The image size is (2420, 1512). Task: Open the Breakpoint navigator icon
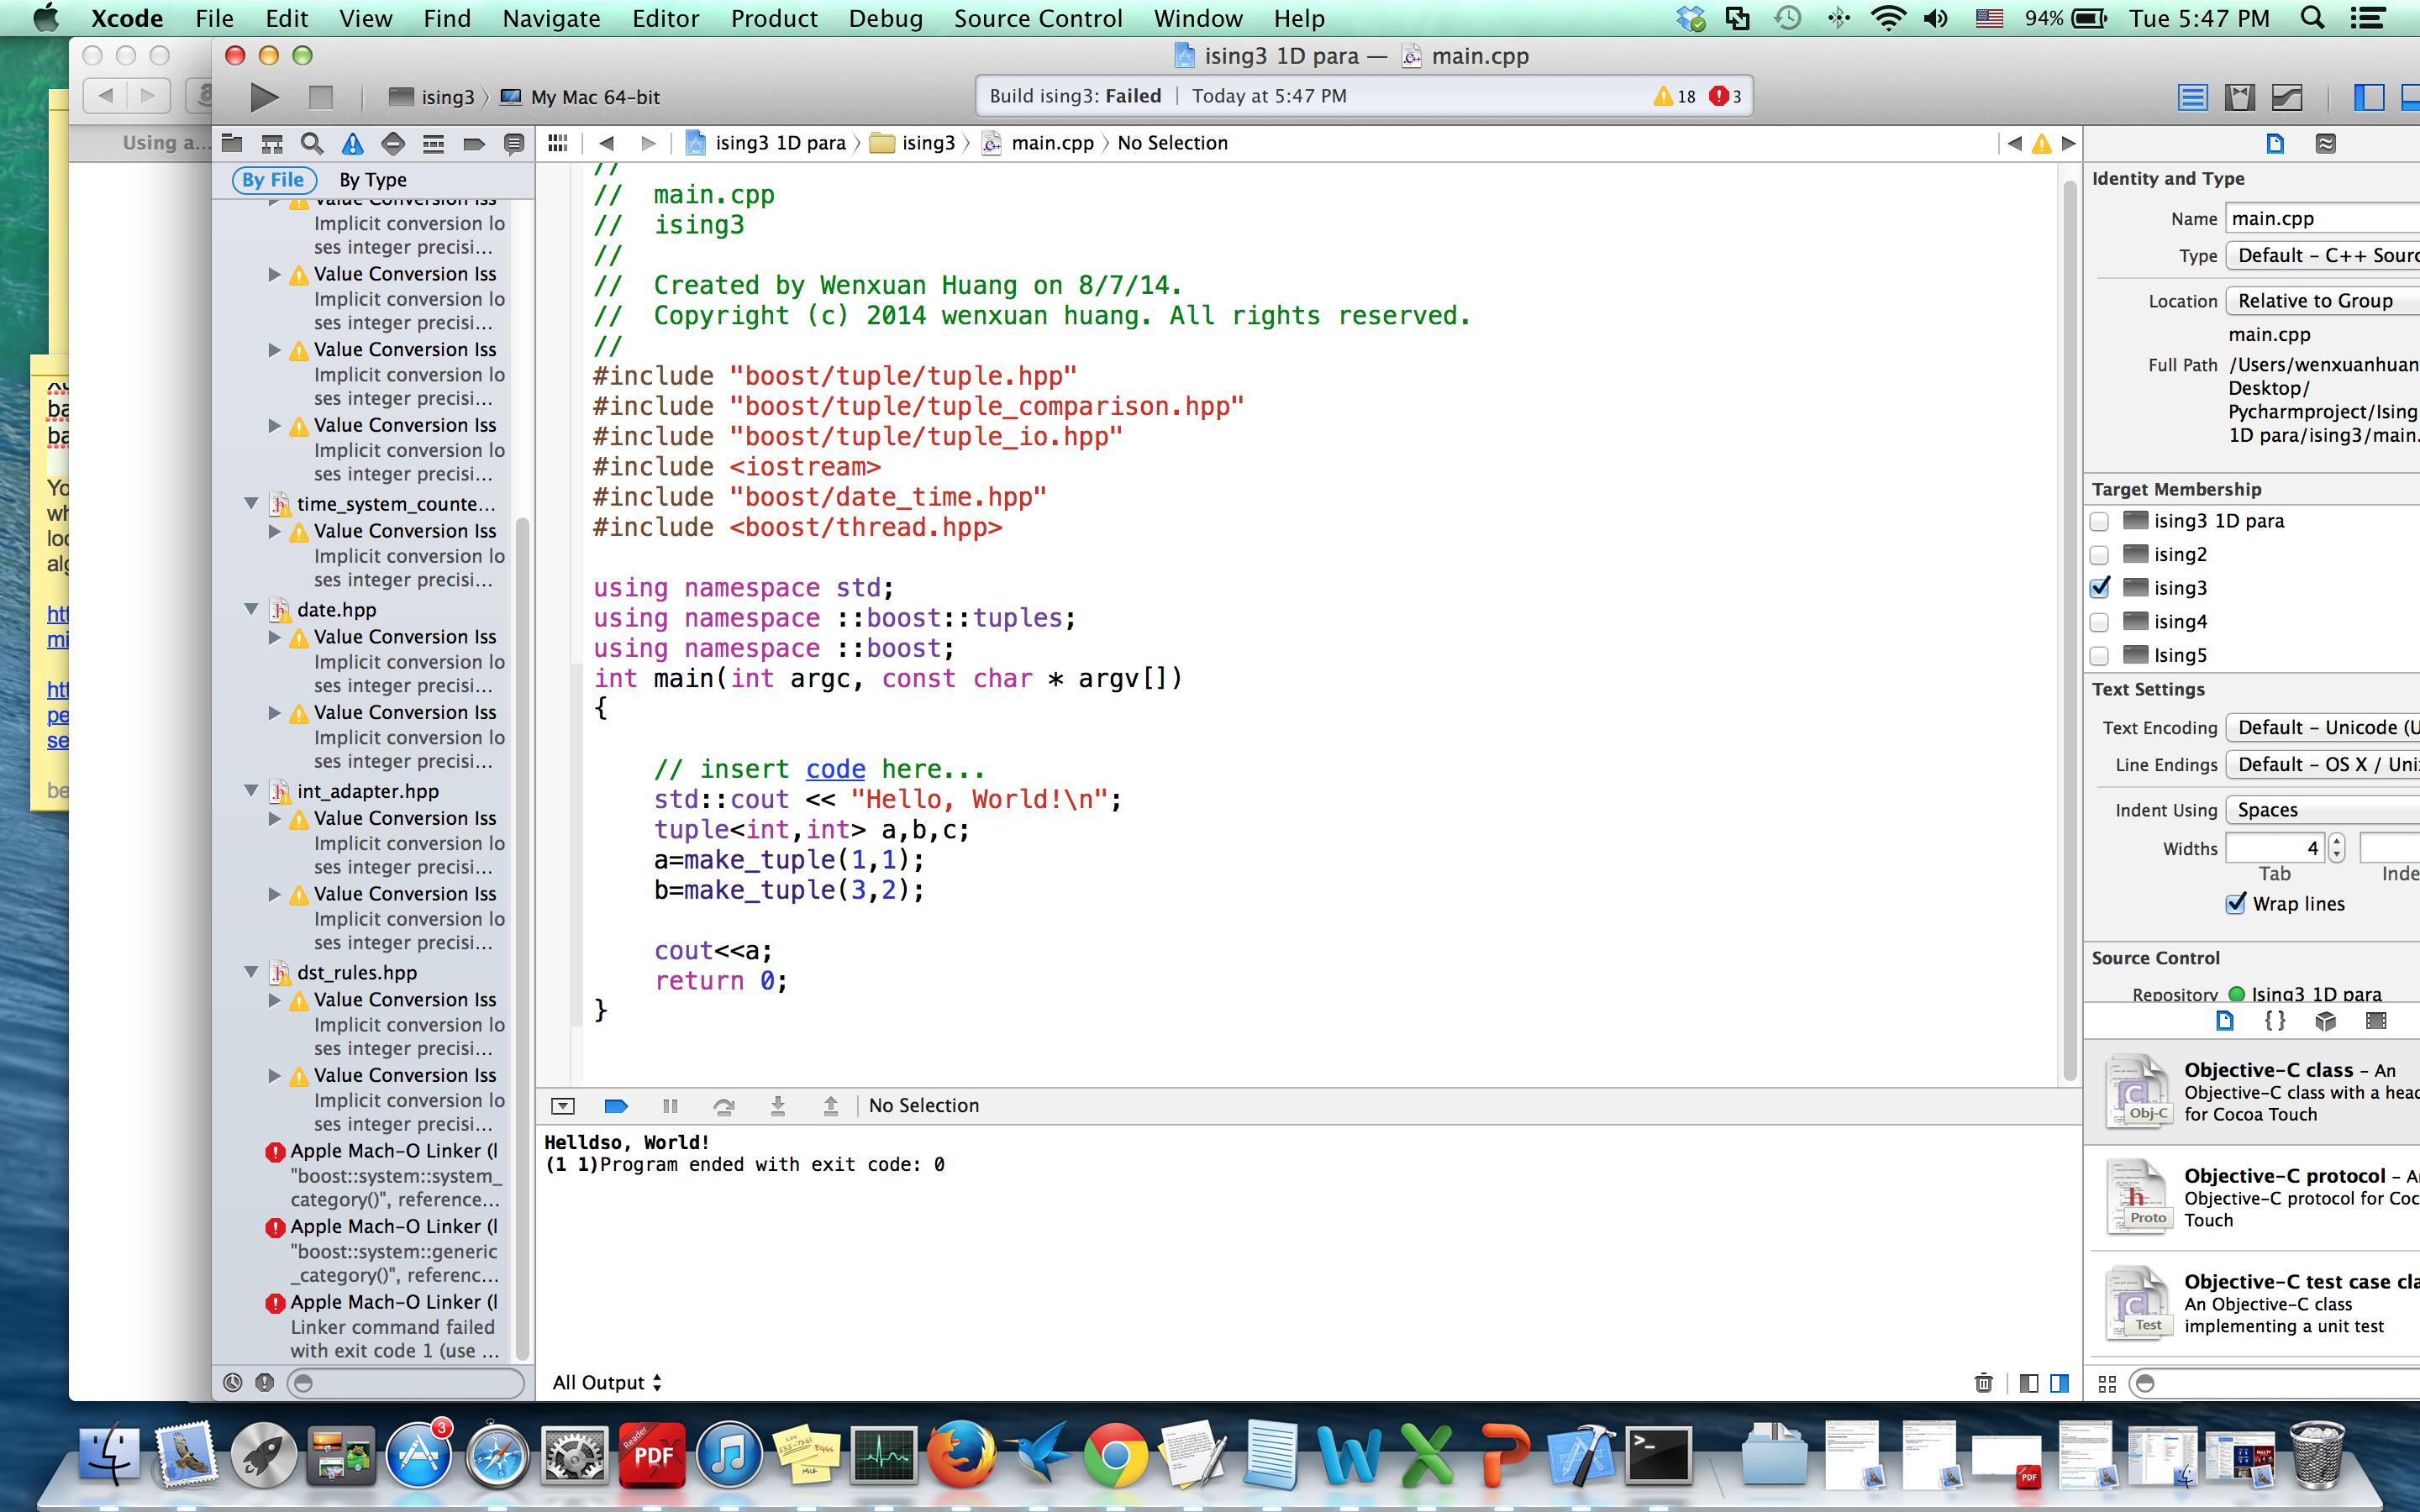coord(474,143)
